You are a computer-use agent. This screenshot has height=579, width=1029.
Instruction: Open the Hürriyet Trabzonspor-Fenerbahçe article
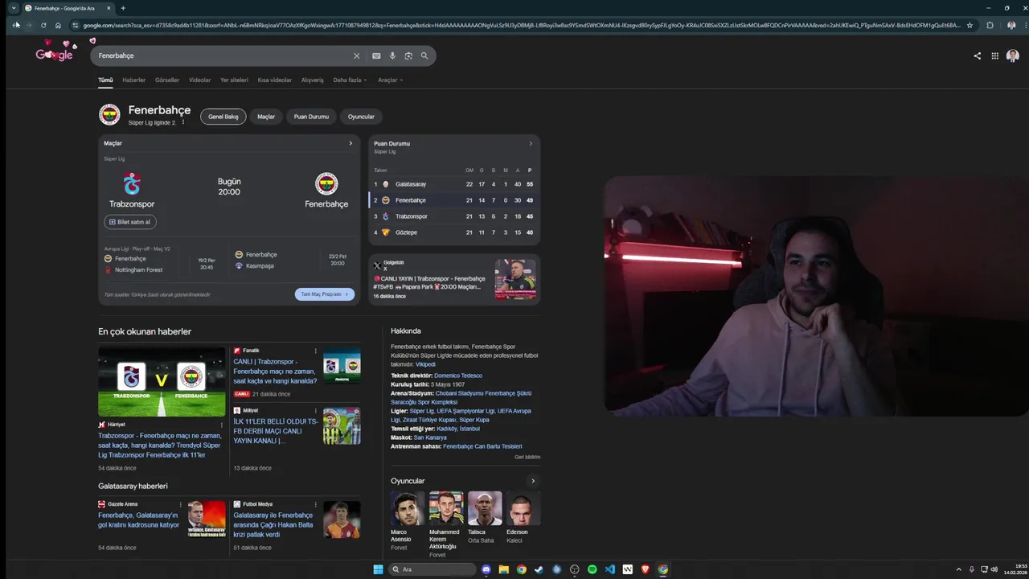pyautogui.click(x=161, y=446)
